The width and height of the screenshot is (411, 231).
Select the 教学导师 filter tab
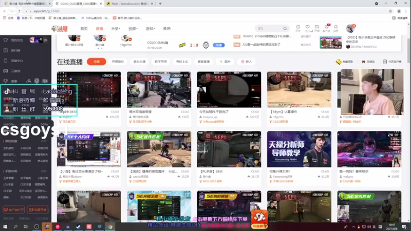pos(161,62)
